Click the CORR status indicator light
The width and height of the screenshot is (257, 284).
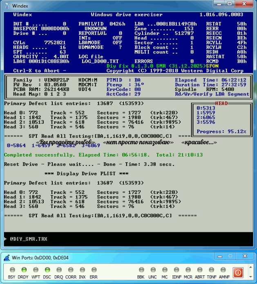pyautogui.click(x=71, y=270)
